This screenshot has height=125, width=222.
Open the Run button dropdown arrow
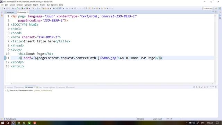pyautogui.click(x=20, y=8)
